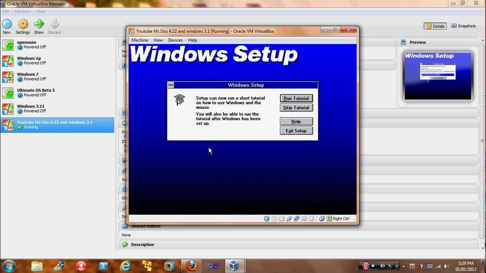The image size is (486, 273).
Task: Click the network signal tray icon
Action: click(x=438, y=266)
